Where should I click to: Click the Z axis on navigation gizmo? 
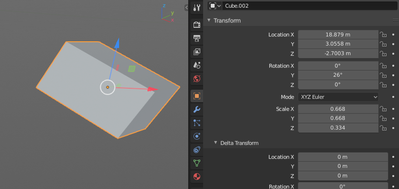(164, 5)
